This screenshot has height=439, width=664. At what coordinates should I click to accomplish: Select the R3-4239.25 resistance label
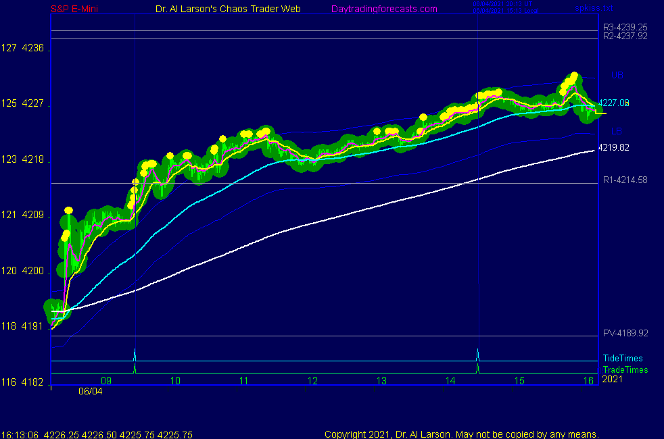coord(625,27)
